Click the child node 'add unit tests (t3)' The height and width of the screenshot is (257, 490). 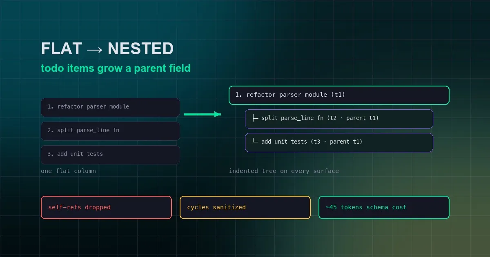(339, 142)
